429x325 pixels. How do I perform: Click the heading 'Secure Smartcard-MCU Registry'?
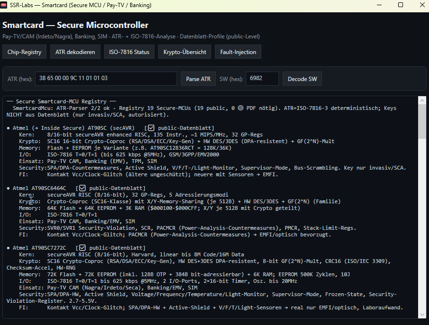point(61,101)
